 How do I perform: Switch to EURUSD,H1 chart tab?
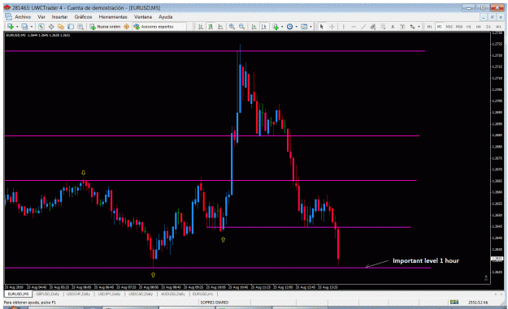pos(203,294)
